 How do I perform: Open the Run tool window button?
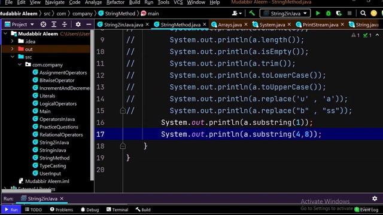click(11, 210)
